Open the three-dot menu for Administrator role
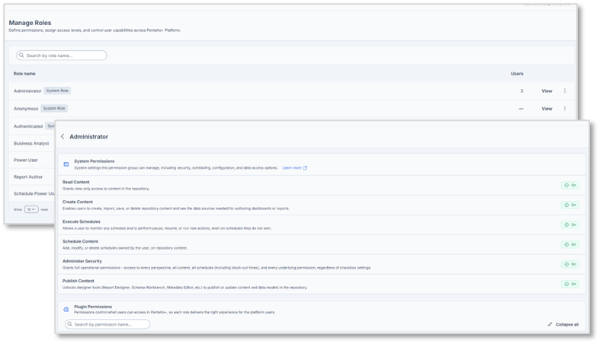Screen dimensions: 600x344 565,91
